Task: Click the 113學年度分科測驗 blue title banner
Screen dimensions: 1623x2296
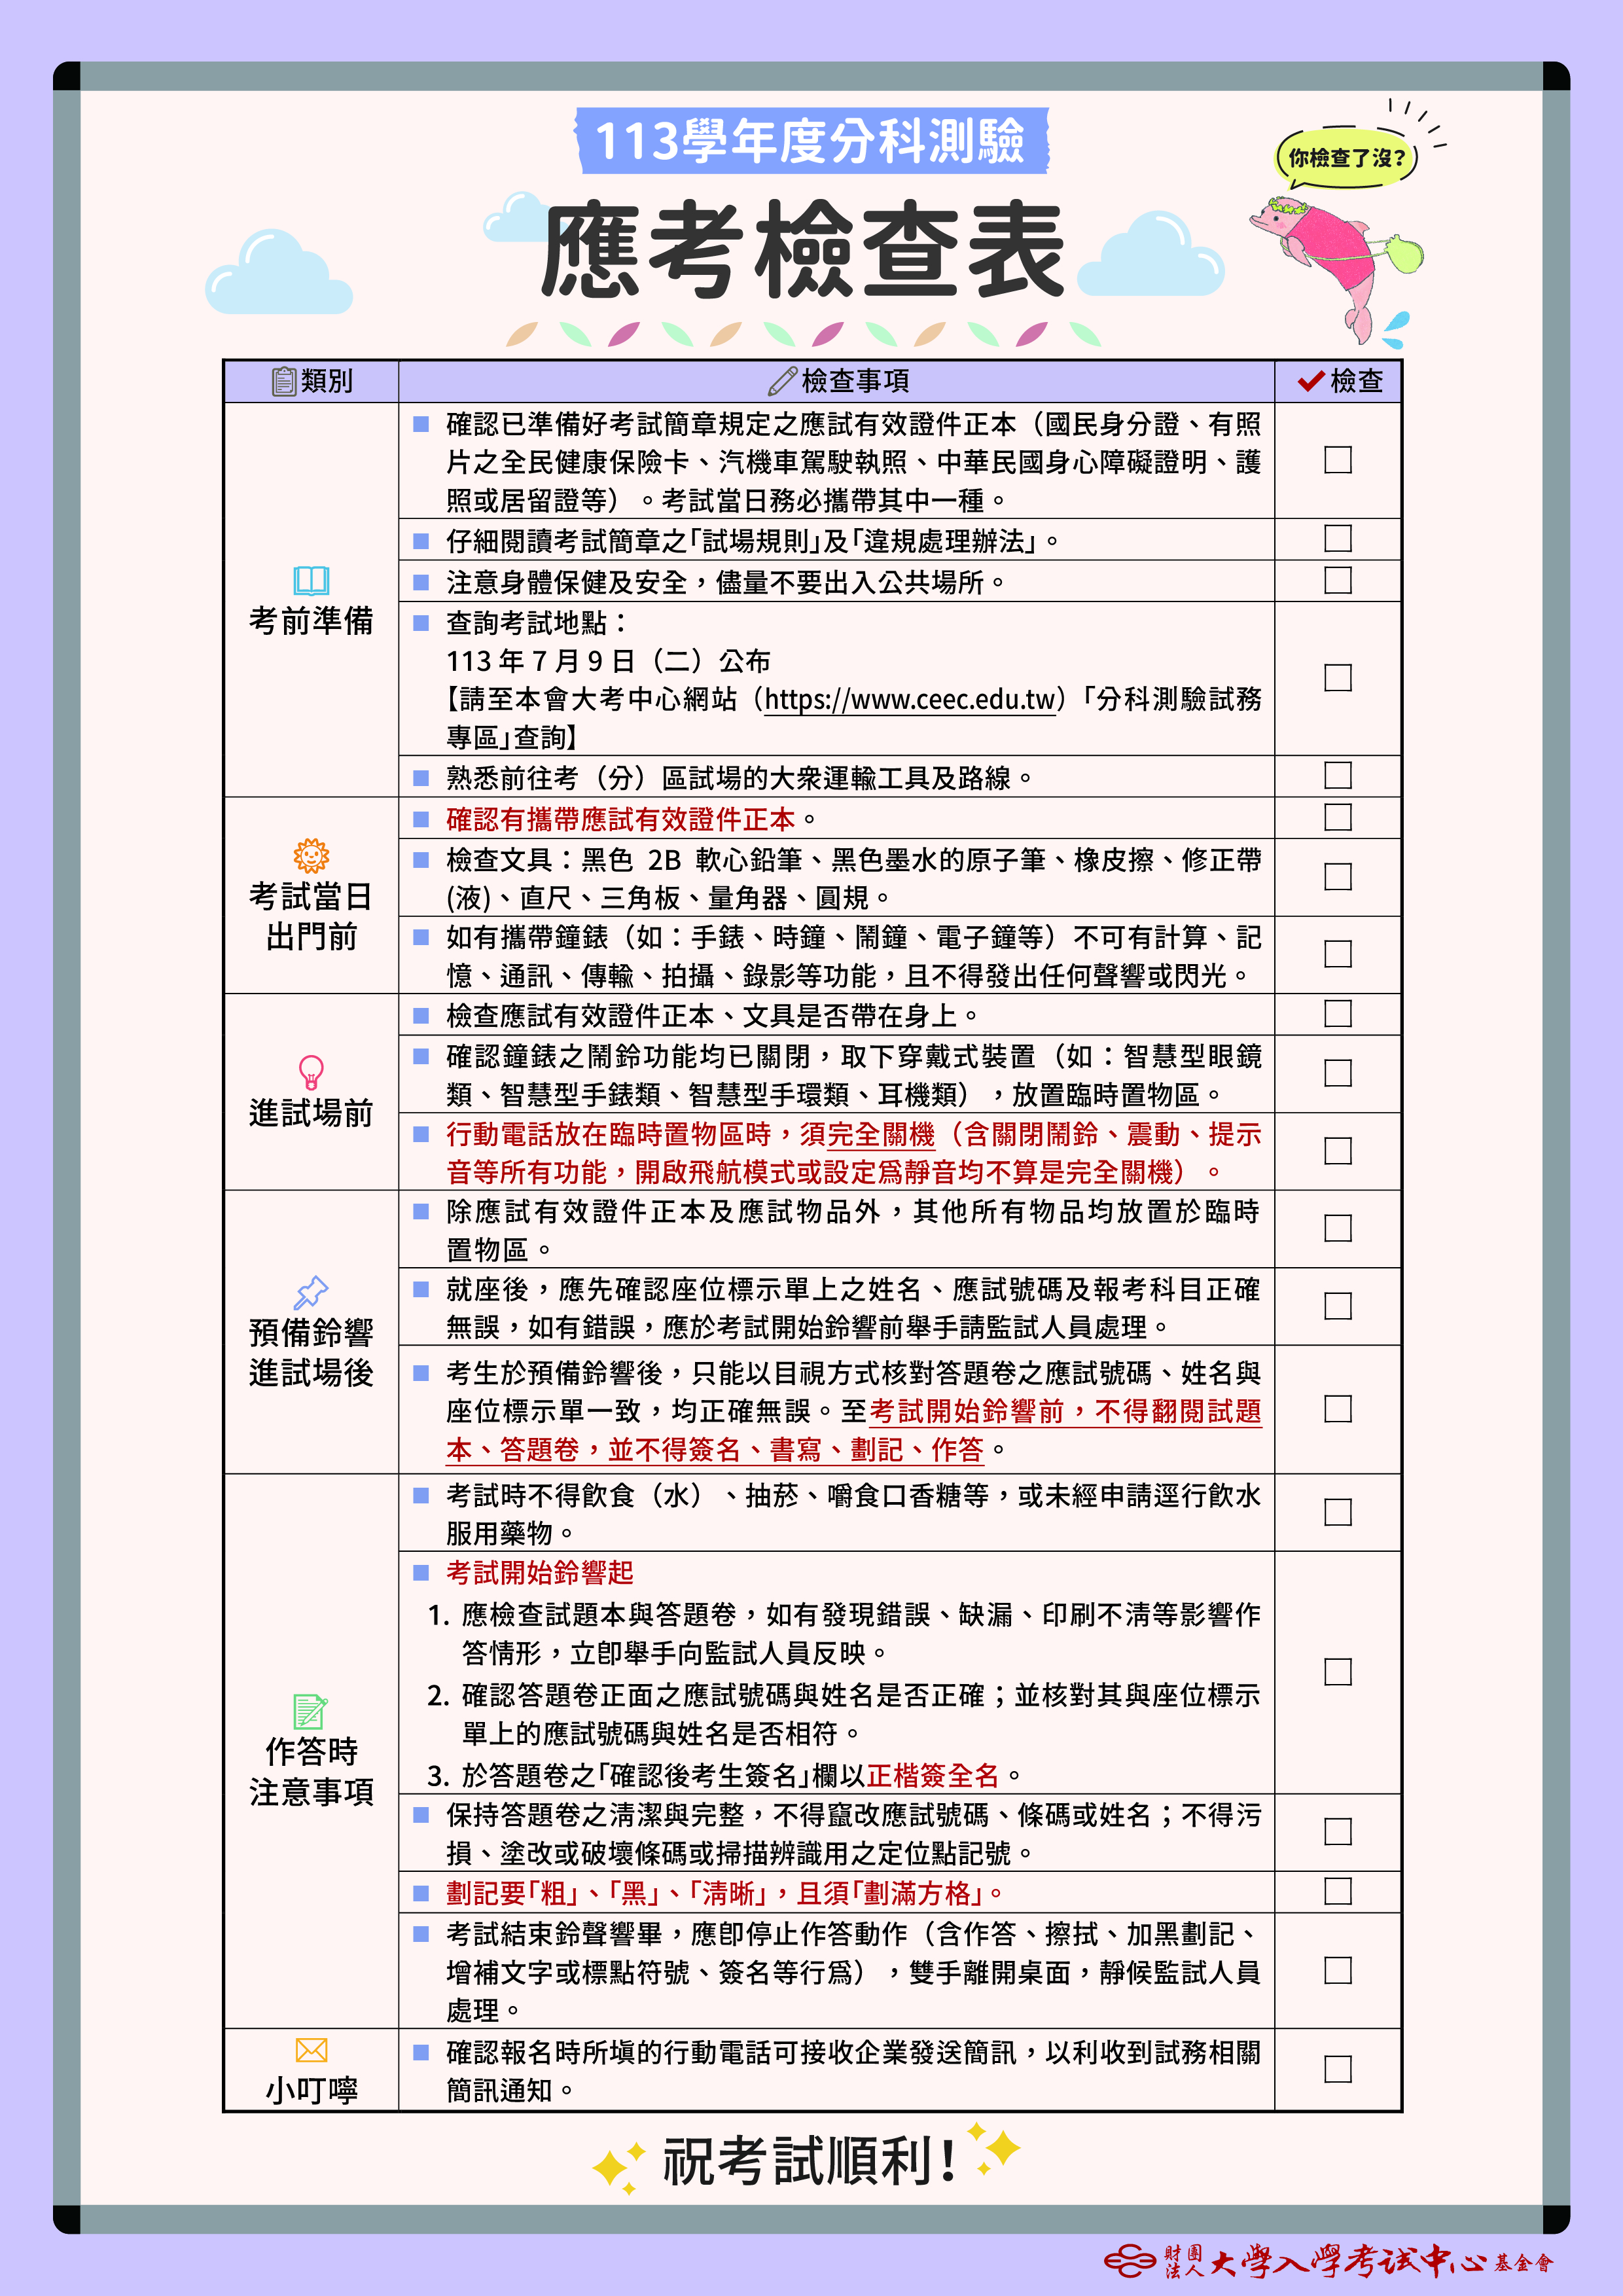Action: click(x=811, y=141)
